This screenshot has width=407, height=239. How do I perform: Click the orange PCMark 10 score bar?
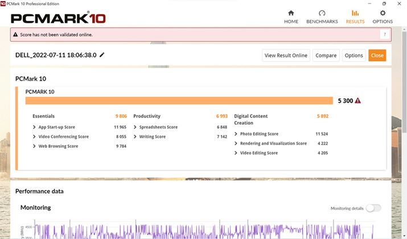coord(179,101)
